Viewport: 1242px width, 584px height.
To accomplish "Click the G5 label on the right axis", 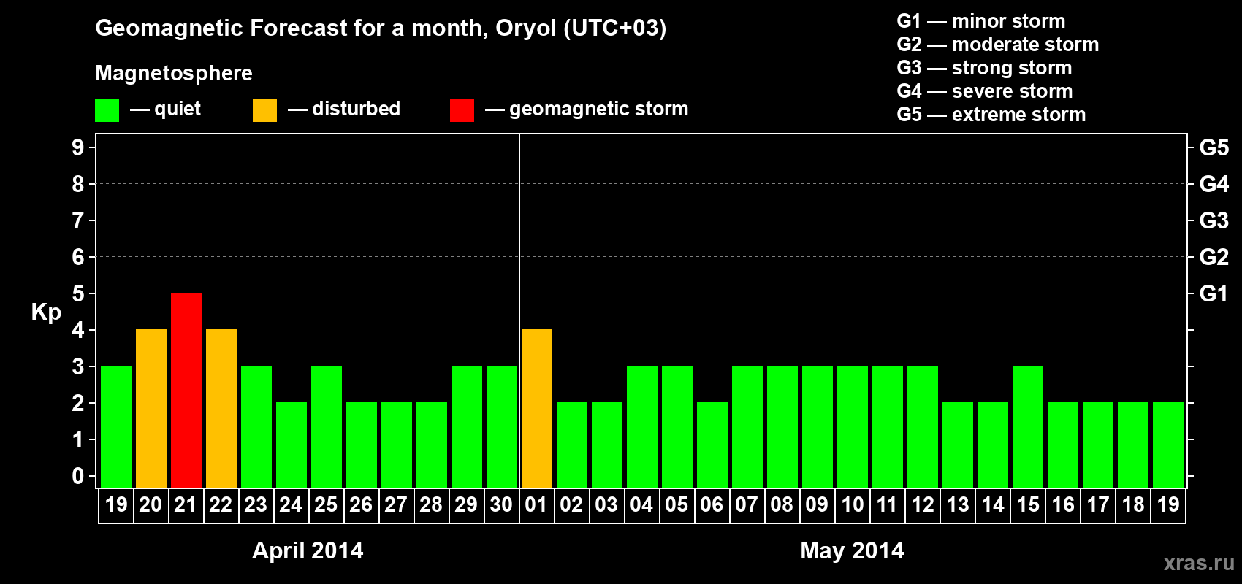I will [x=1214, y=147].
